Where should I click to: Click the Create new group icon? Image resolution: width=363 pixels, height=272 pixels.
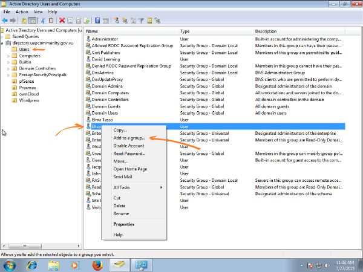coord(125,21)
